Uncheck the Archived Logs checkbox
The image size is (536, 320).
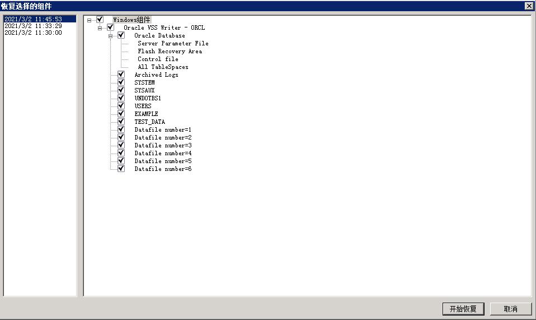coord(121,75)
